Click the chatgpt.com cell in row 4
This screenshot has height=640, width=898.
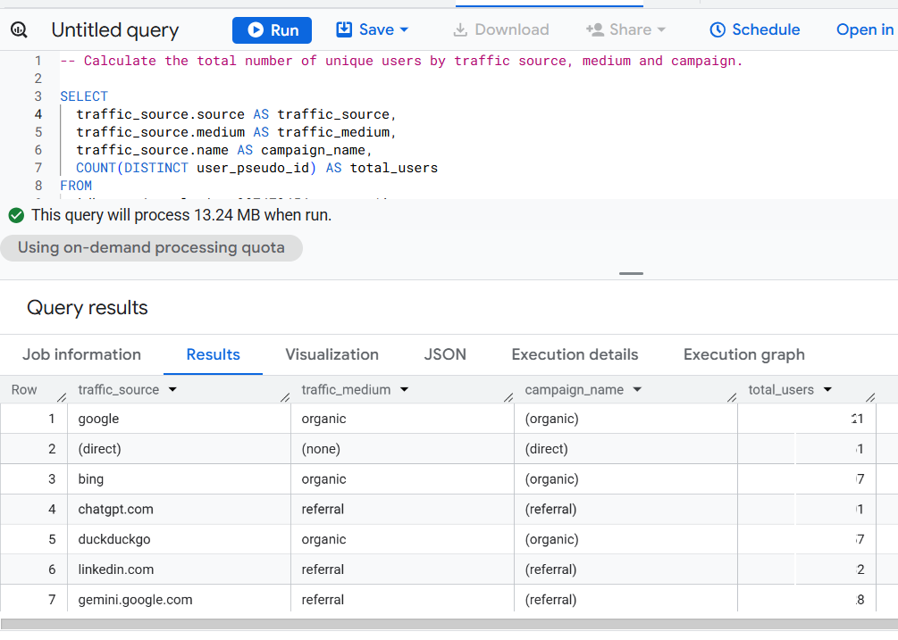coord(116,509)
